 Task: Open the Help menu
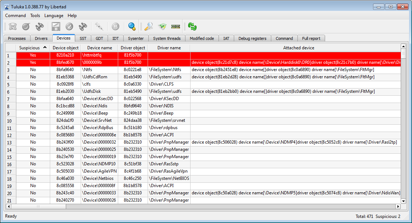coord(72,16)
